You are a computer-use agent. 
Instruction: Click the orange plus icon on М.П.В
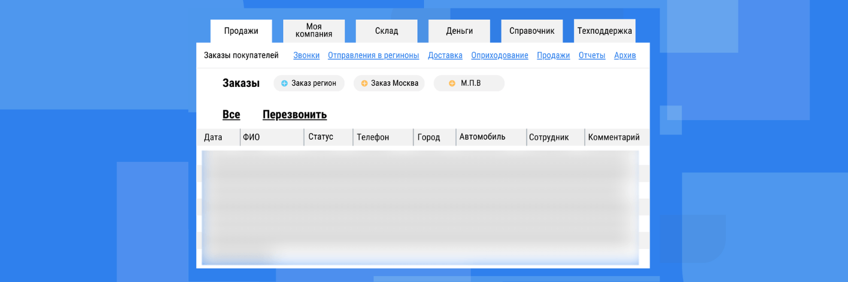point(452,83)
